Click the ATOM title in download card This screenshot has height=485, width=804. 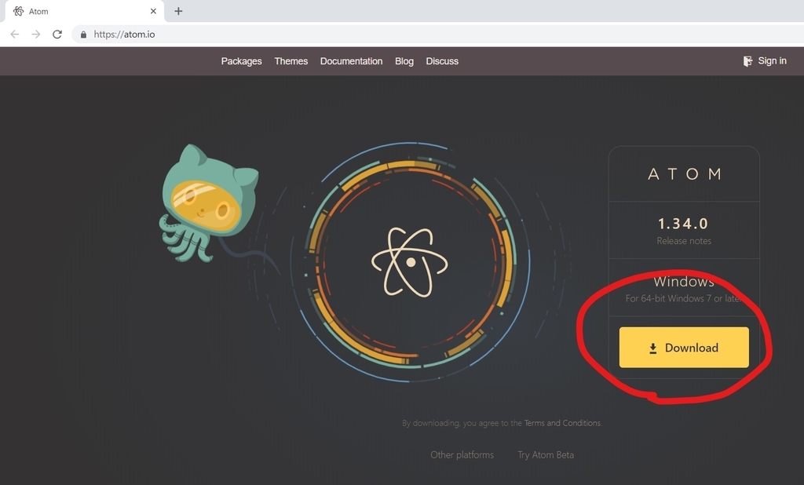[684, 173]
